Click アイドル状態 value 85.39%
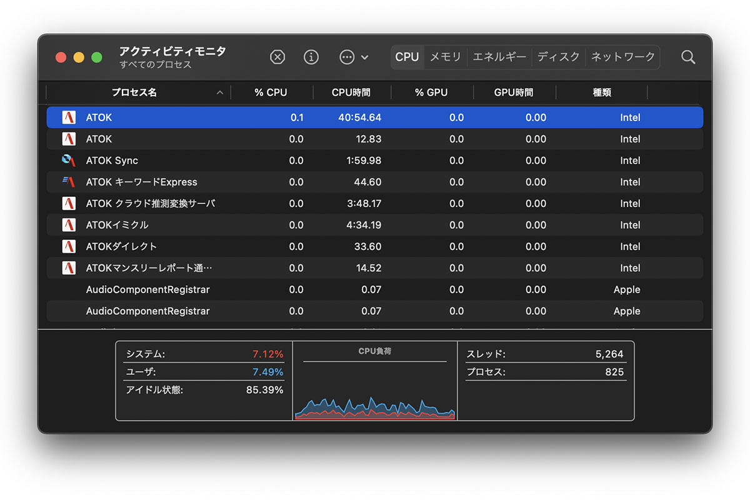This screenshot has width=750, height=500. [264, 390]
